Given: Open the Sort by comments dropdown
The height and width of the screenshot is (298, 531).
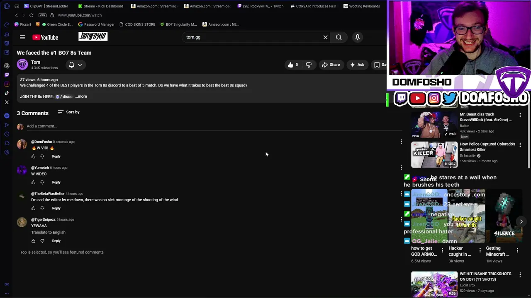Looking at the screenshot, I should click(69, 112).
